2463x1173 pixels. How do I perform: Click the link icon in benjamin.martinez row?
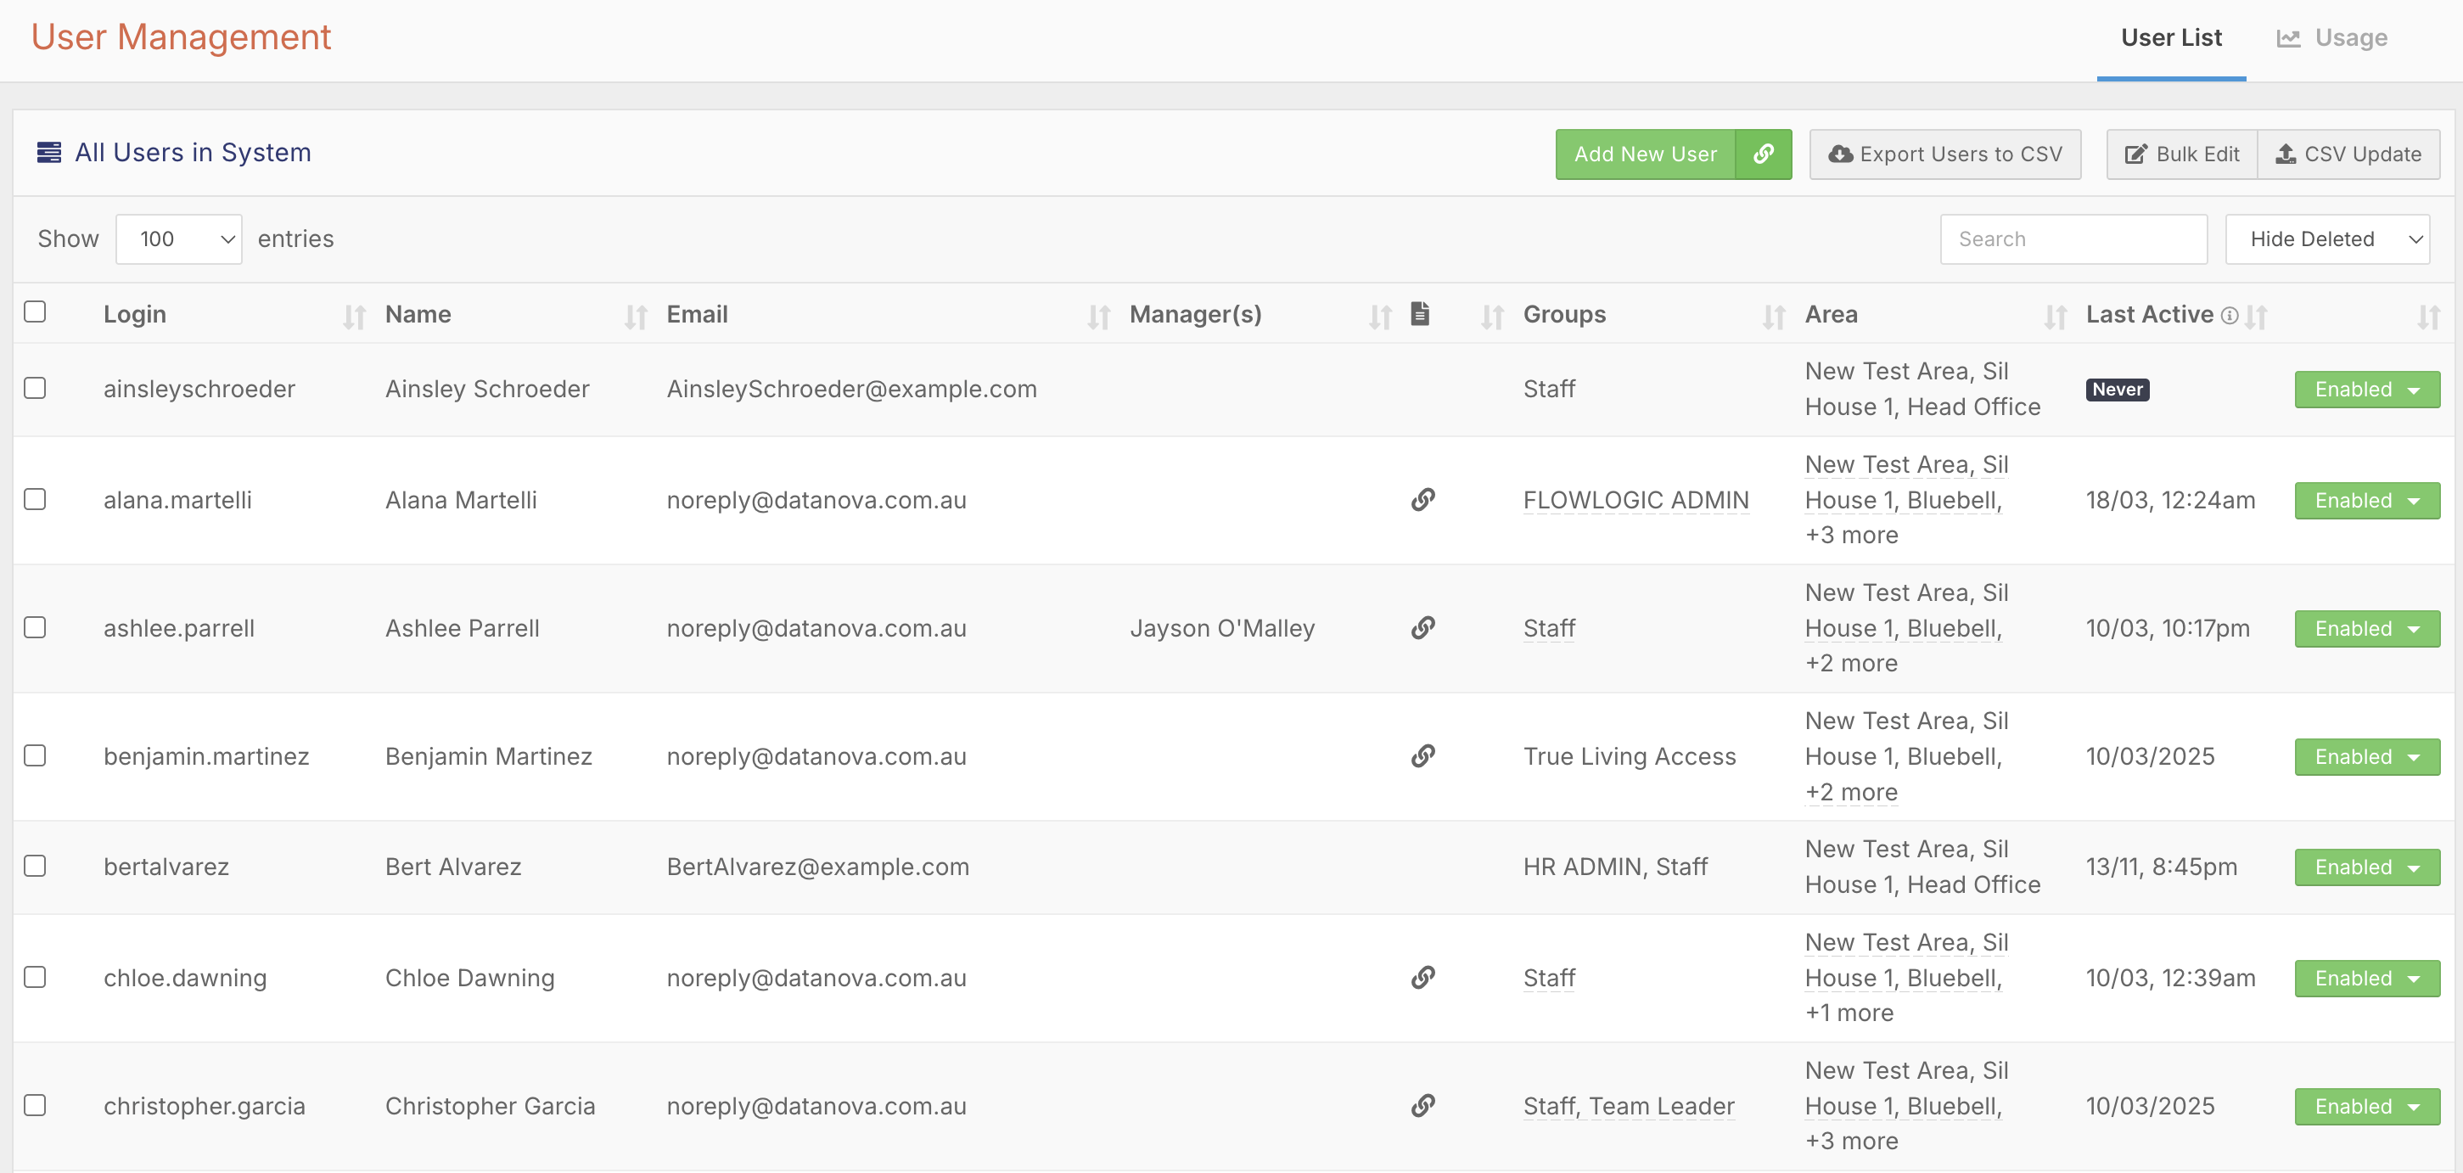coord(1422,755)
